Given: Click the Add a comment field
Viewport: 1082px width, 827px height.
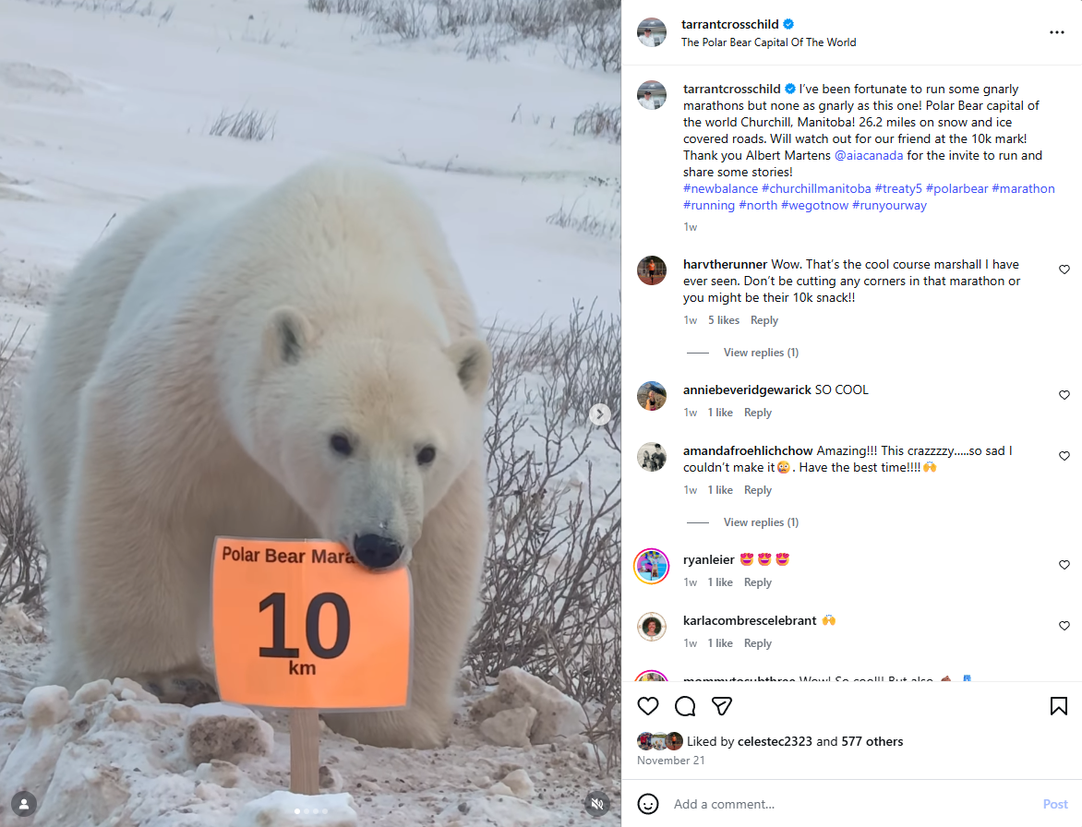Looking at the screenshot, I should tap(852, 804).
